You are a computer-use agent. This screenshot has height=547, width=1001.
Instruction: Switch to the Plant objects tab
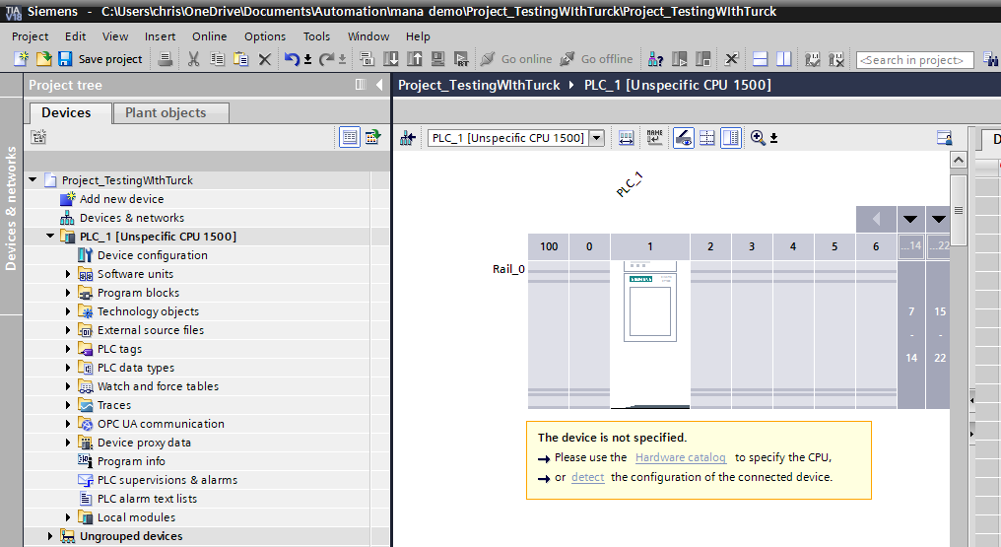pos(170,113)
